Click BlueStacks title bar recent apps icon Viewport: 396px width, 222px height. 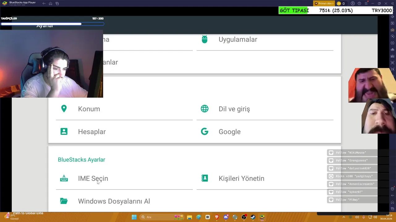pyautogui.click(x=57, y=3)
